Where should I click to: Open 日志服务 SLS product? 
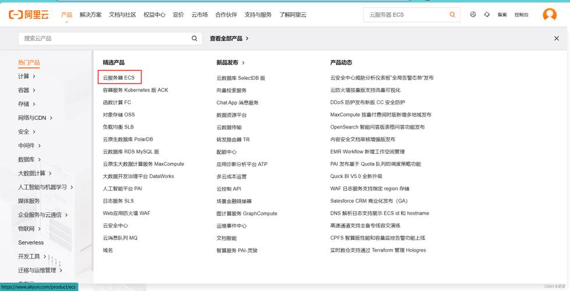click(x=119, y=201)
